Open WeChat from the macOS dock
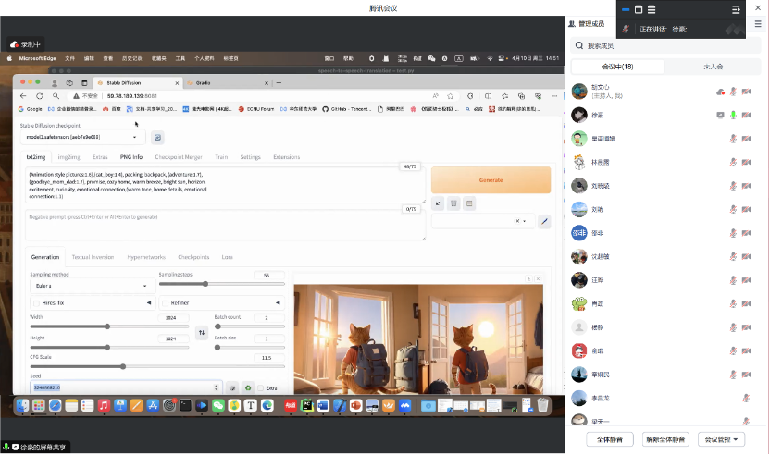 point(218,405)
